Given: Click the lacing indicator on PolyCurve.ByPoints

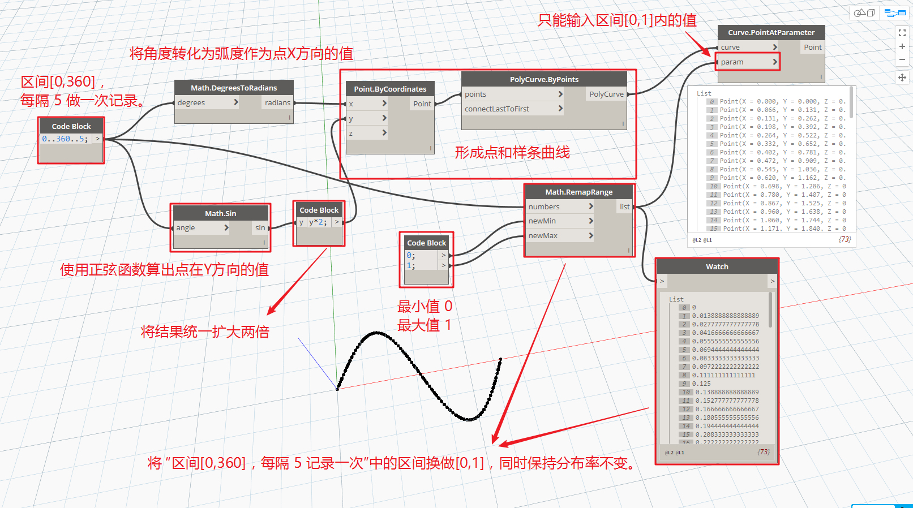Looking at the screenshot, I should point(623,124).
